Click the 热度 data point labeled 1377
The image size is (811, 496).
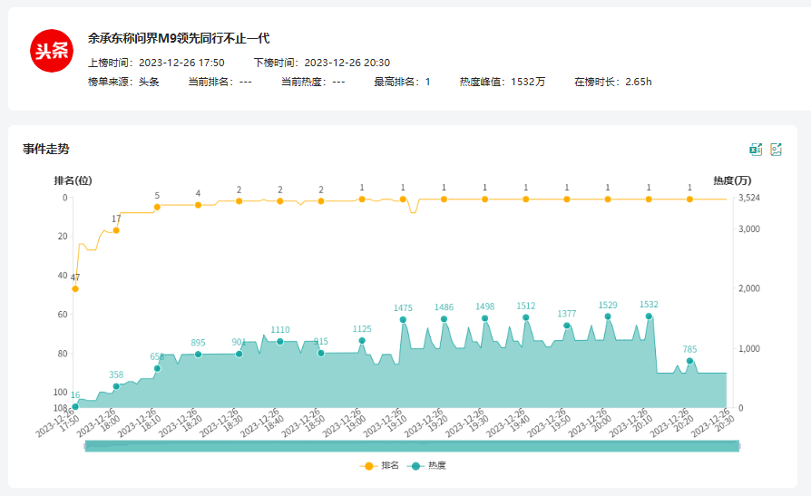[567, 326]
